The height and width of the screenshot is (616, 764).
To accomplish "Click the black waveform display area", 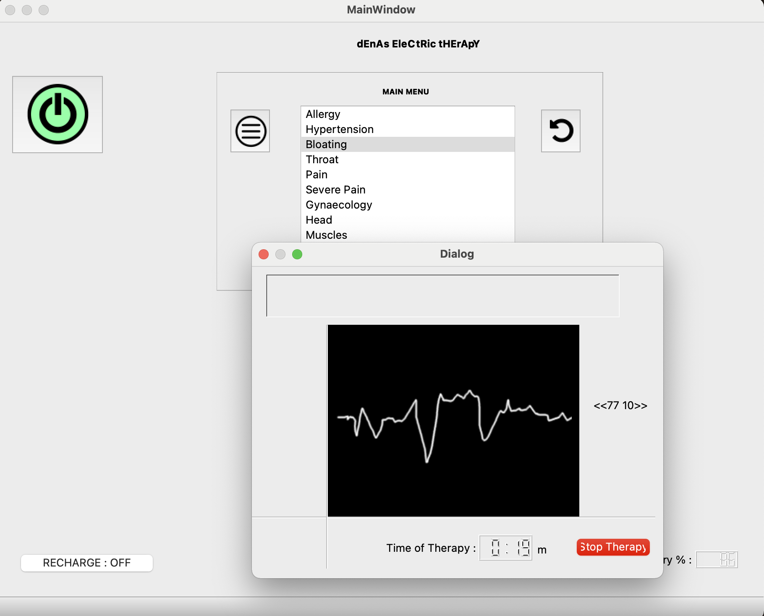I will (x=453, y=420).
